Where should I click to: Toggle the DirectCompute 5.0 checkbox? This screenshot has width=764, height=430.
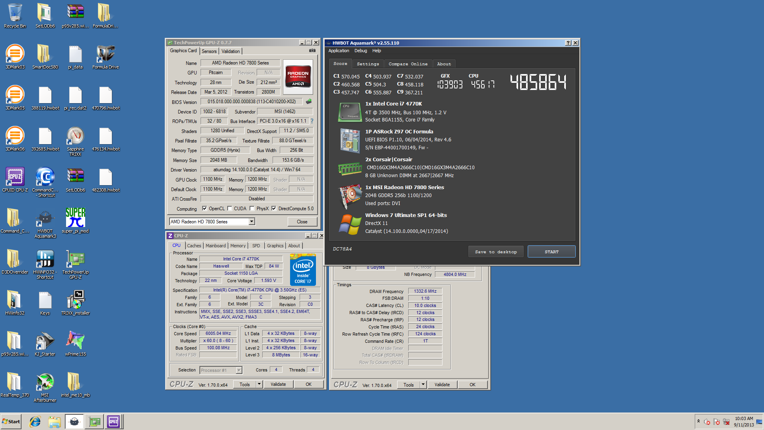274,208
